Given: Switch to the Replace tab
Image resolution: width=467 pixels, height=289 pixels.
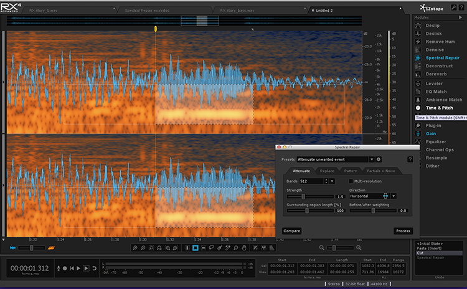Looking at the screenshot, I should click(326, 170).
